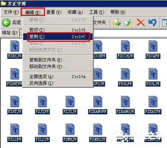Click the grayed-out 撤销(U) menu entry
This screenshot has width=167, height=148.
click(x=58, y=20)
